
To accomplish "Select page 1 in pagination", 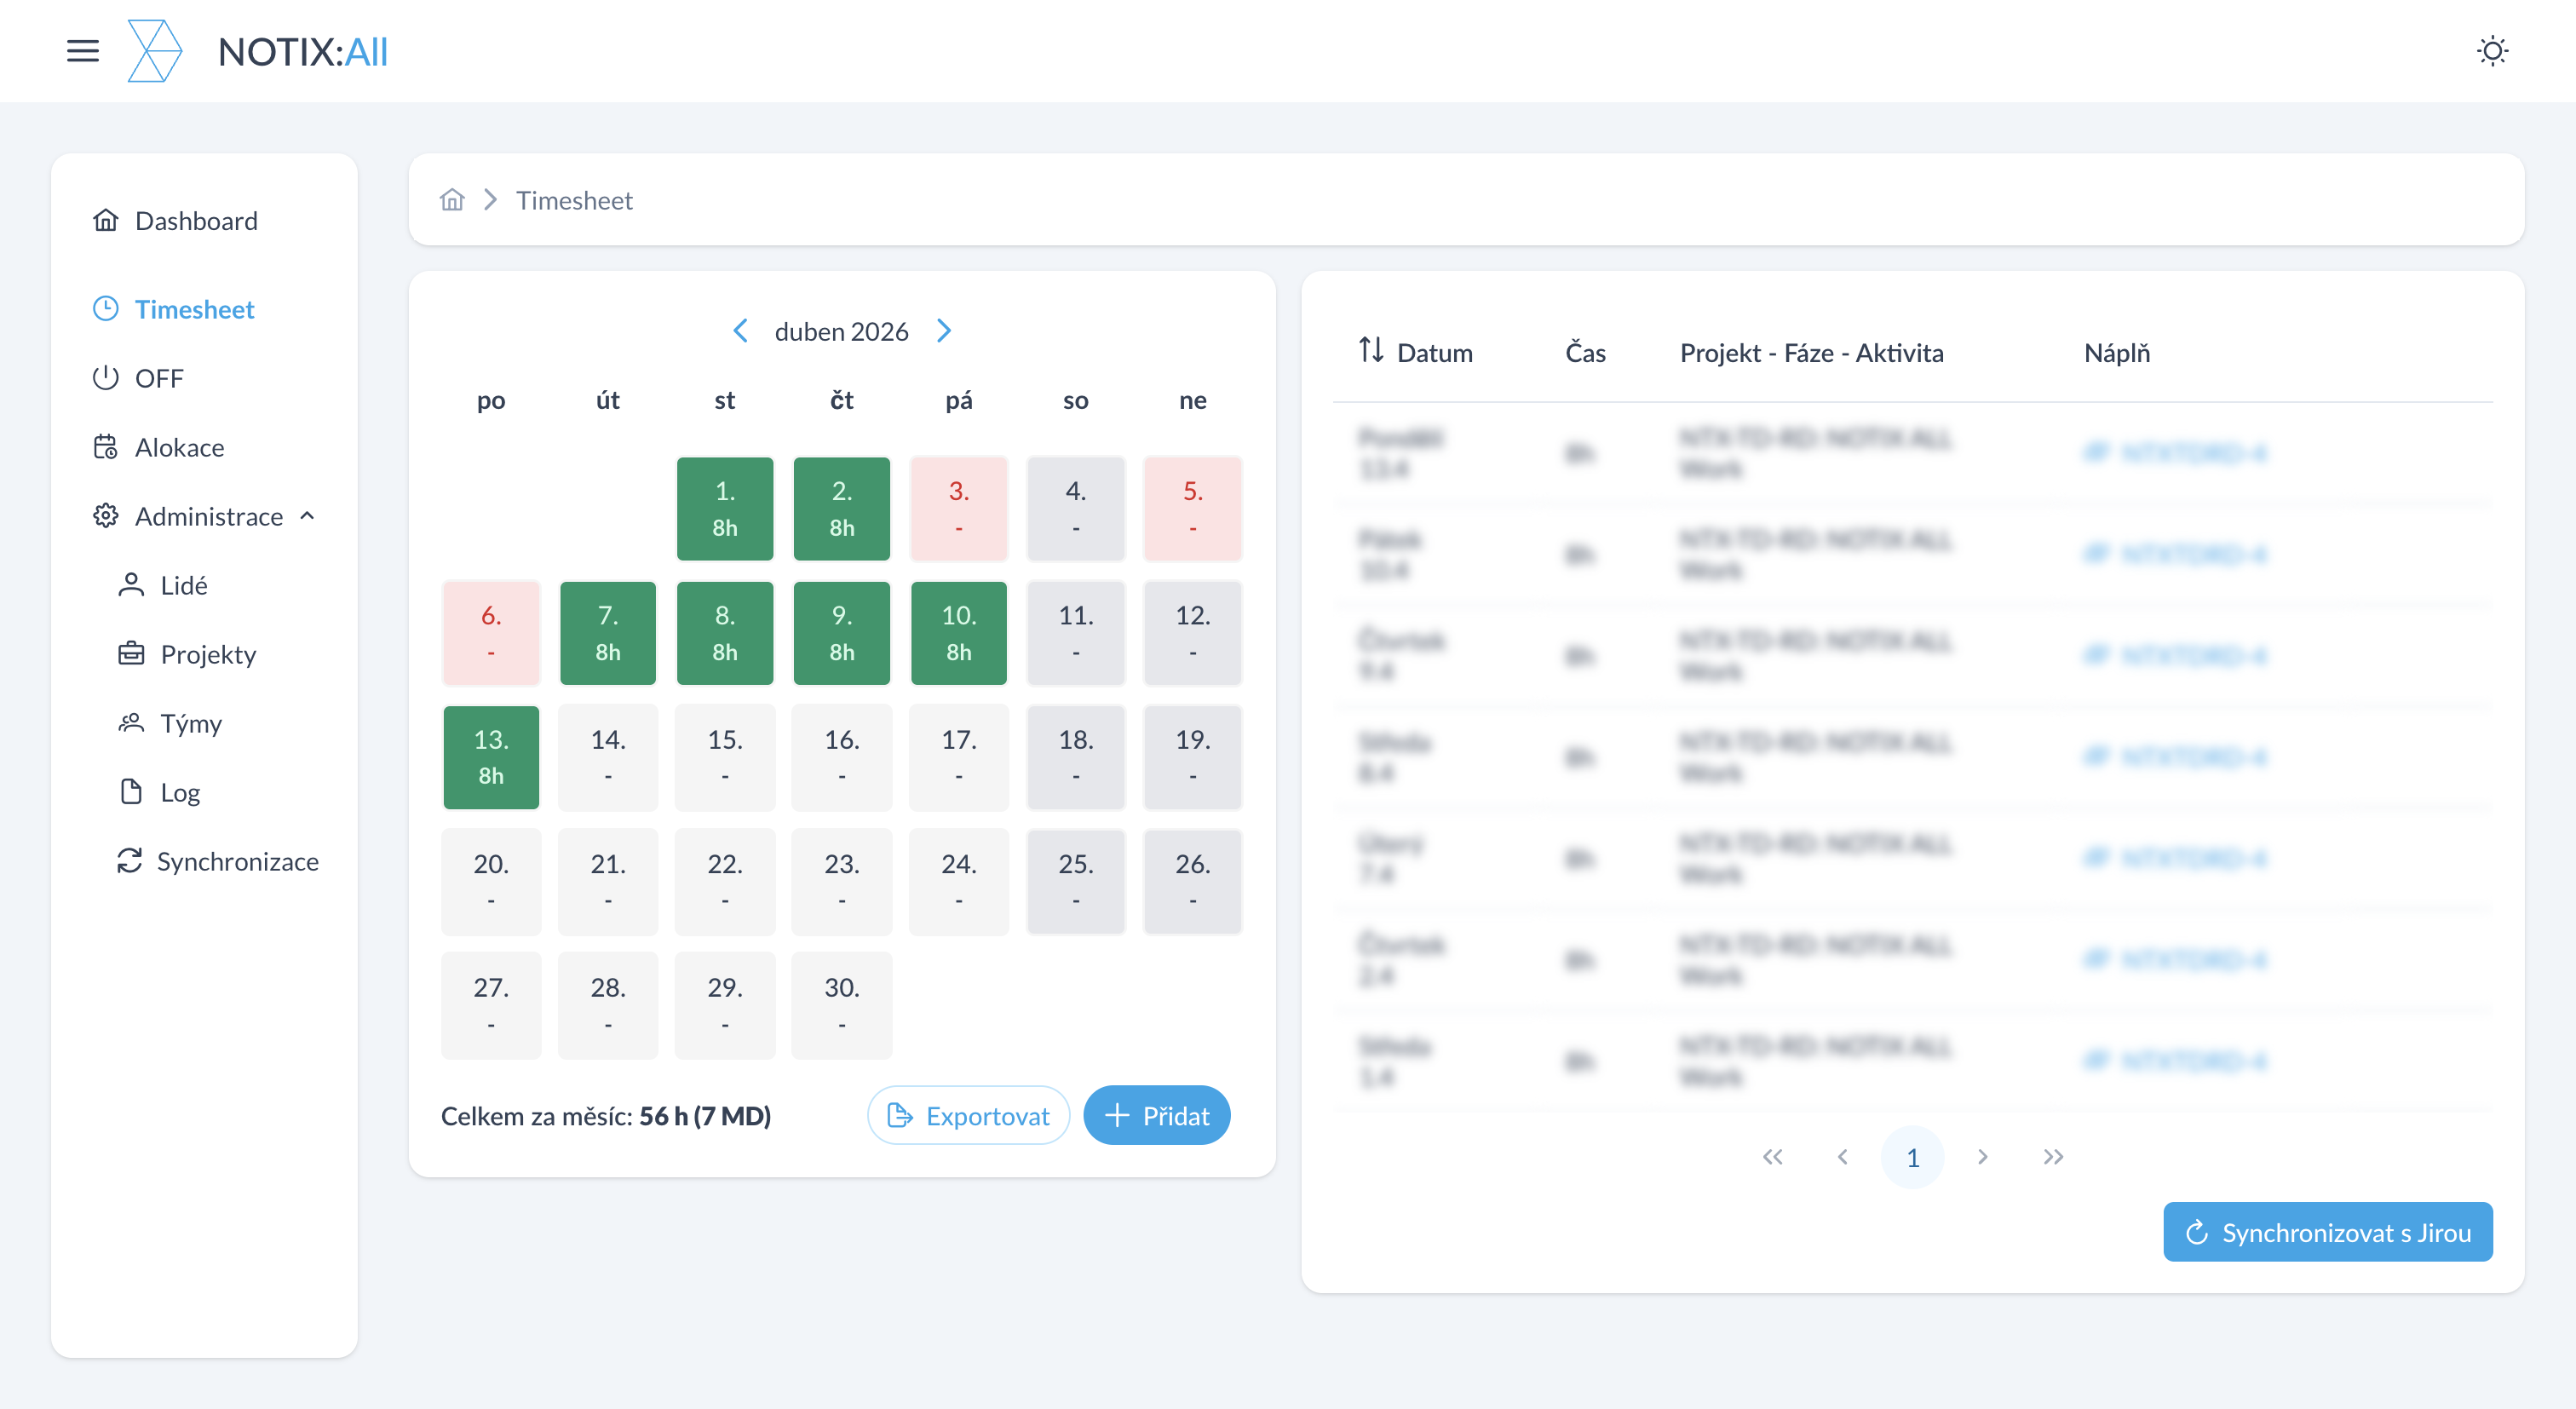I will tap(1912, 1157).
